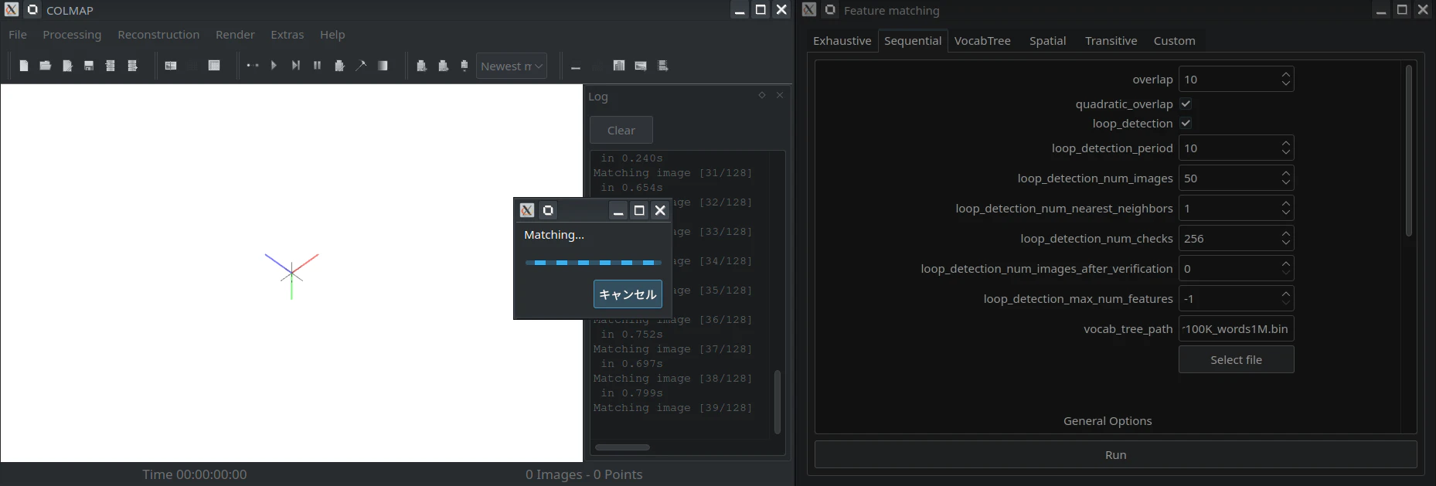Open the Help menu
The width and height of the screenshot is (1436, 486).
332,35
